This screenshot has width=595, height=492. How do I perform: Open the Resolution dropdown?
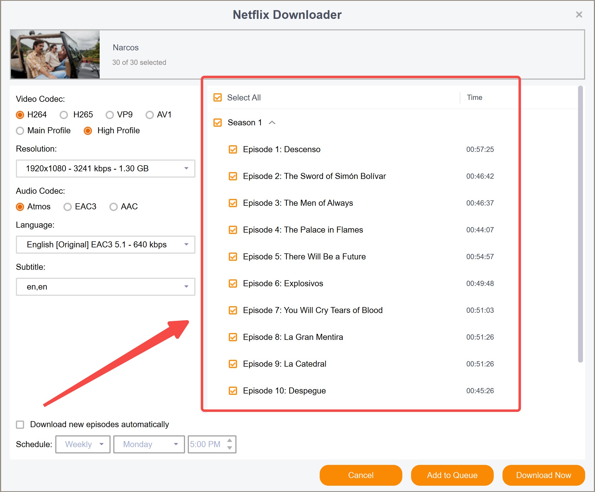tap(105, 169)
